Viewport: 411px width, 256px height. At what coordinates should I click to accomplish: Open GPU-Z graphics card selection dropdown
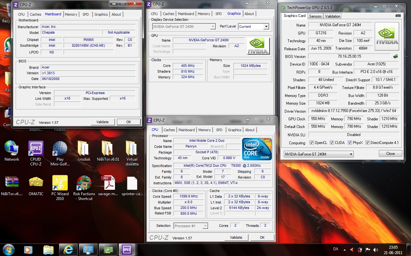(x=319, y=154)
